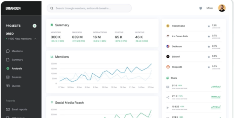The image size is (234, 118).
Task: Click the Quotes quotation mark icon
Action: 8,86
